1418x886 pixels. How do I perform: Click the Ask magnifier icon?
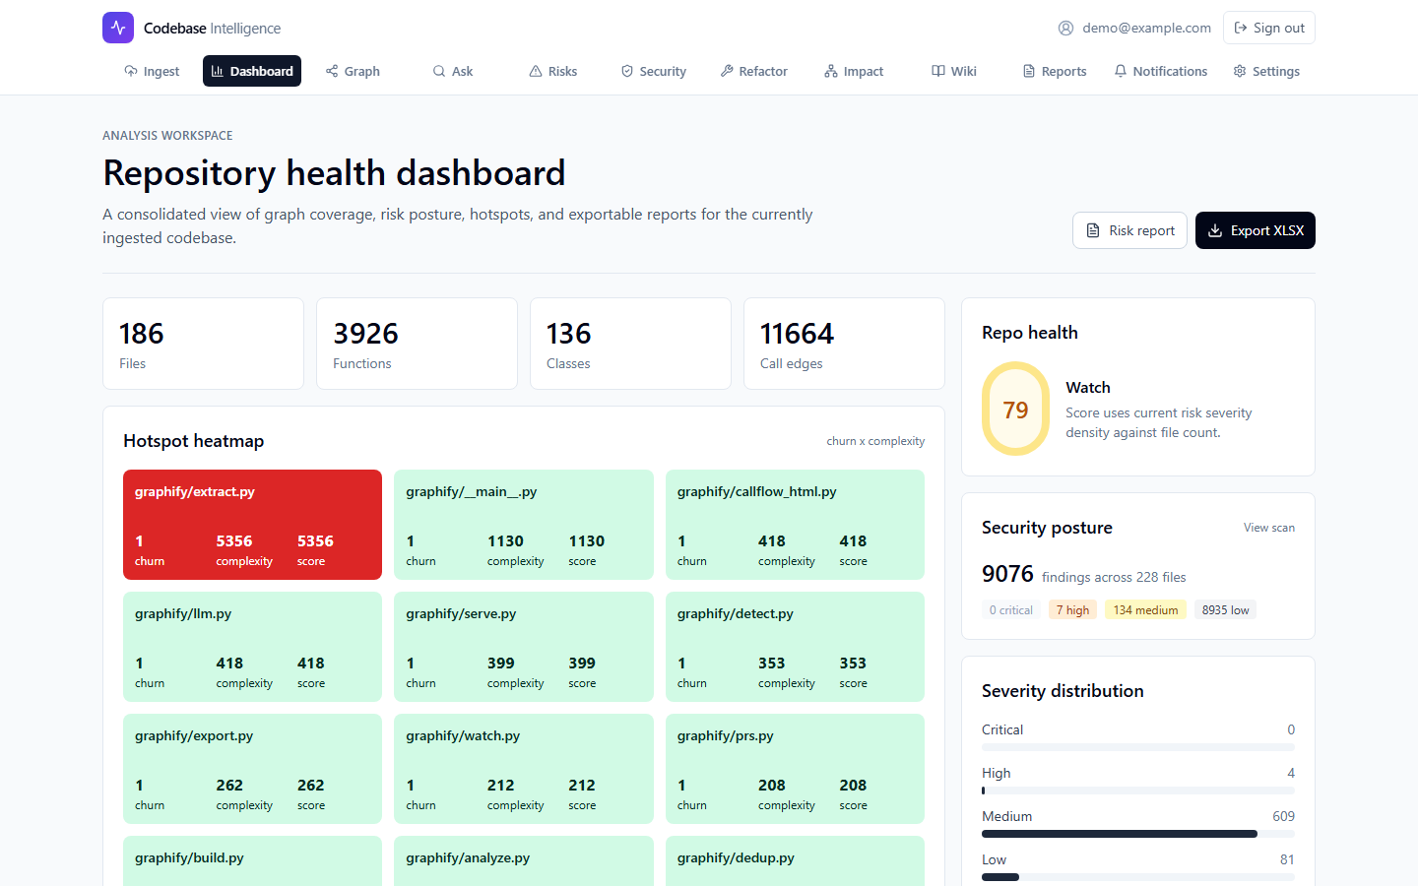[439, 71]
